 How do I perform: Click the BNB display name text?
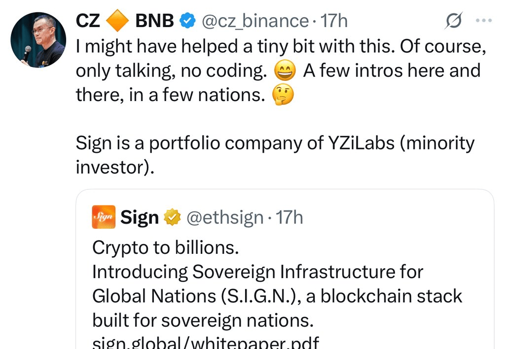154,21
